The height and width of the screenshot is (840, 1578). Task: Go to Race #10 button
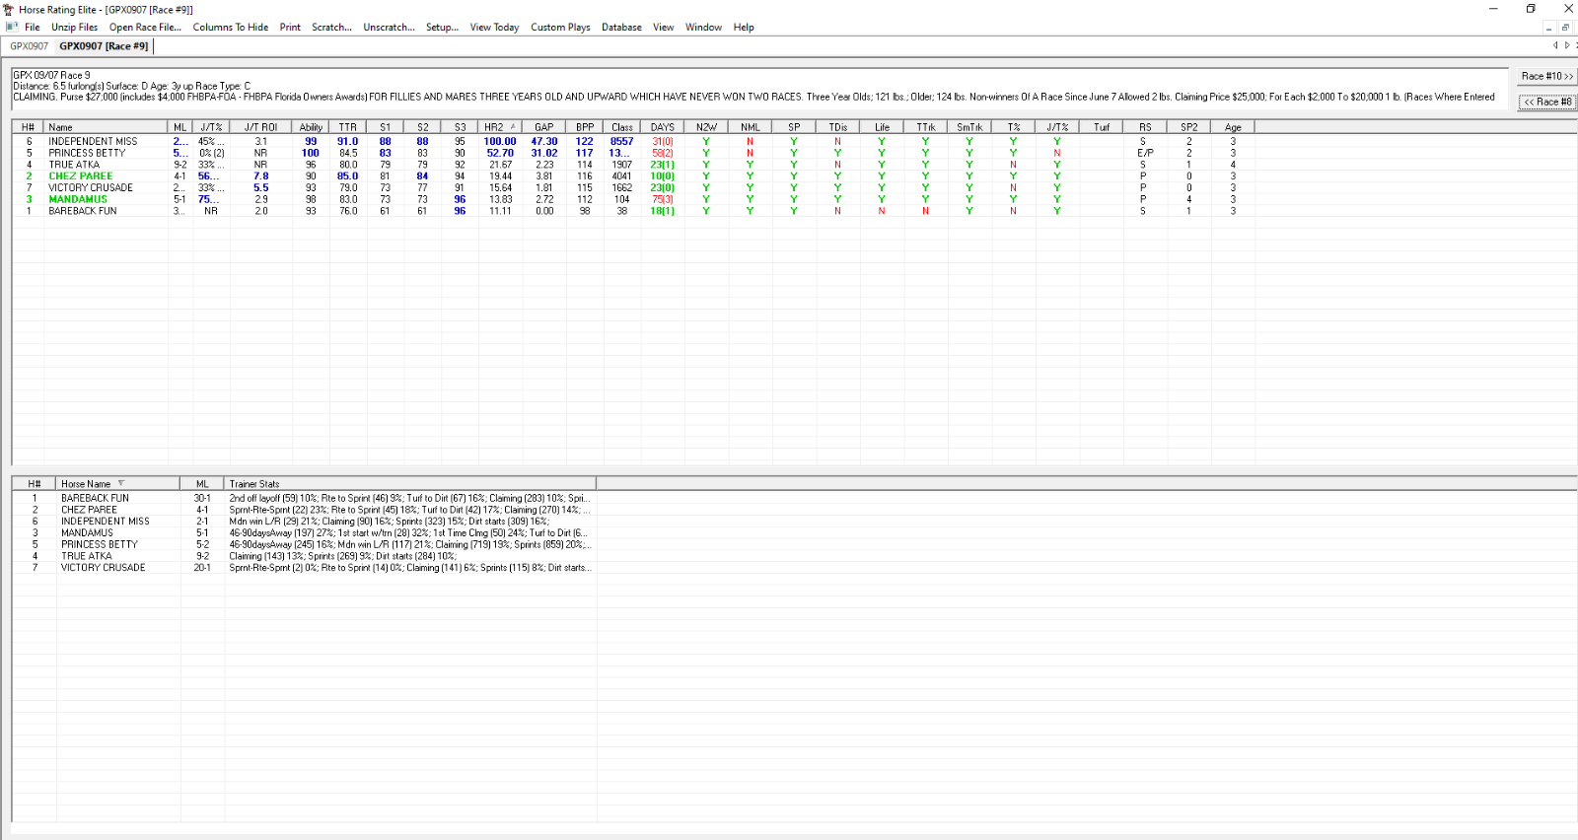click(x=1546, y=76)
